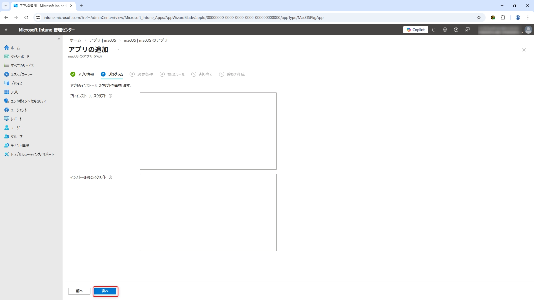Show post-install script info tooltip icon
534x300 pixels.
point(110,177)
